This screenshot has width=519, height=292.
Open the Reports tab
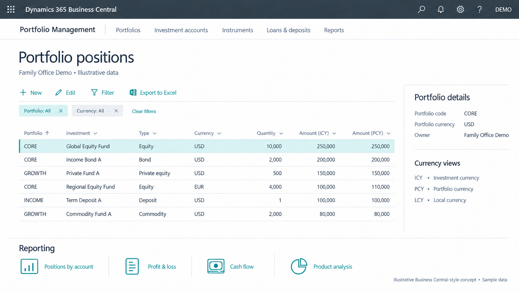(334, 30)
